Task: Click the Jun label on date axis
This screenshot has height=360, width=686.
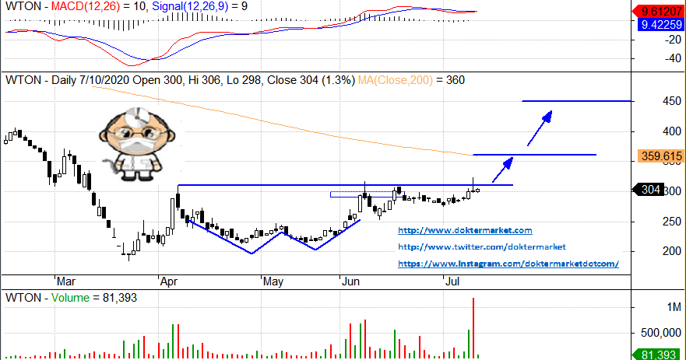Action: point(350,281)
